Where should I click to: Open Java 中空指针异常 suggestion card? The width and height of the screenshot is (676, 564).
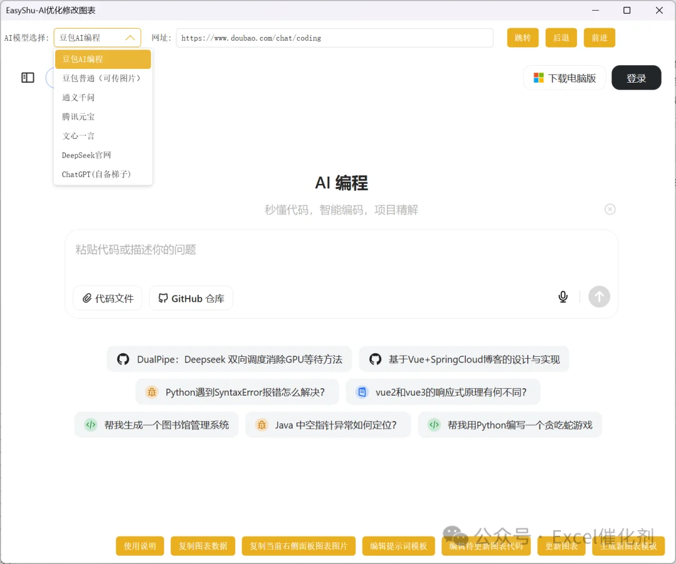coord(328,425)
